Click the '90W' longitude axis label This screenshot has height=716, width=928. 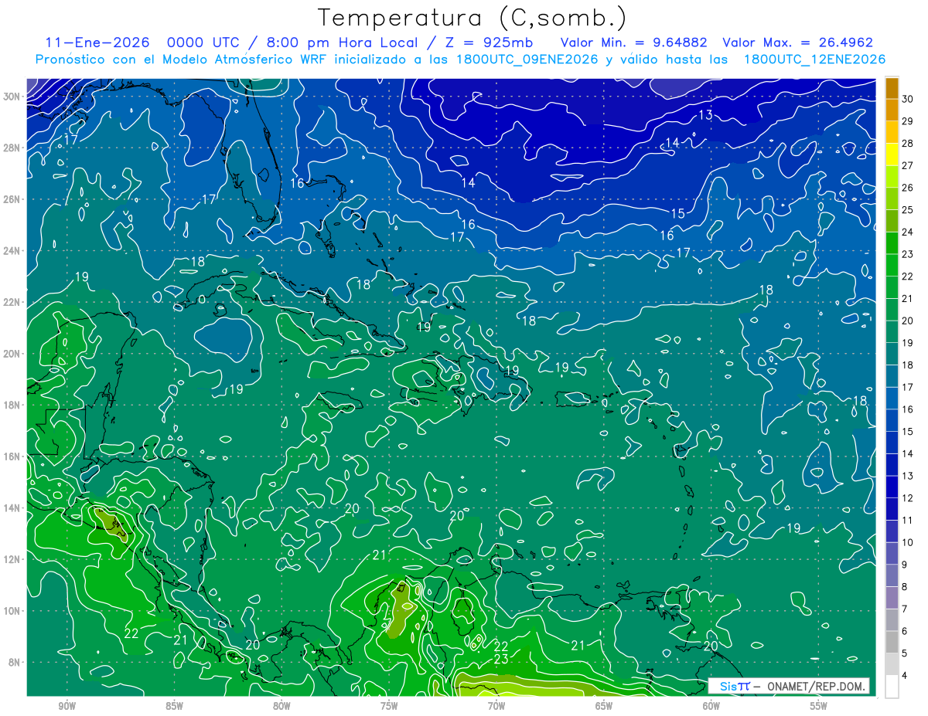pos(67,707)
